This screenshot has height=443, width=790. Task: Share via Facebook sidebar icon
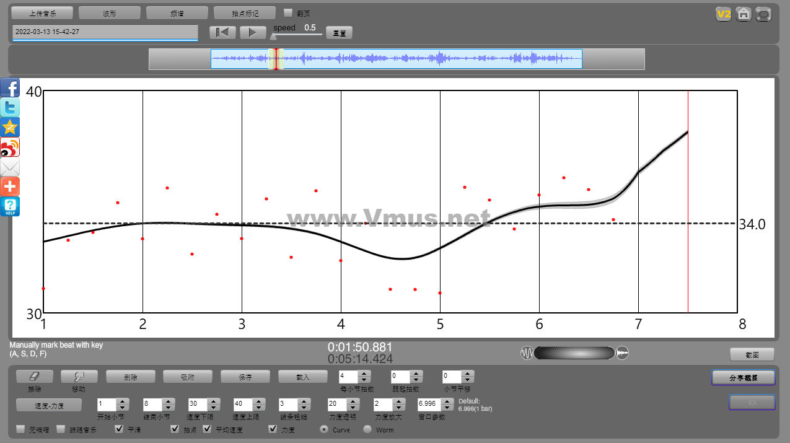(10, 87)
